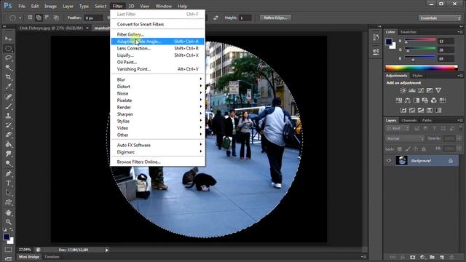Choose Liquify from Filter menu
The image size is (466, 262).
pos(157,55)
